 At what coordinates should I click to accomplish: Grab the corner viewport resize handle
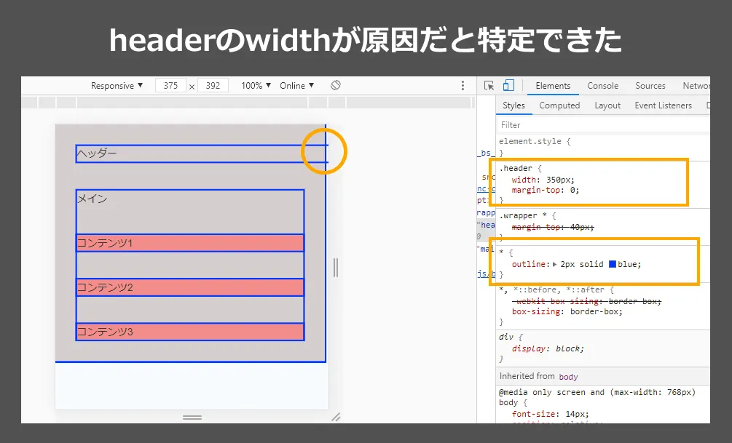pos(336,417)
